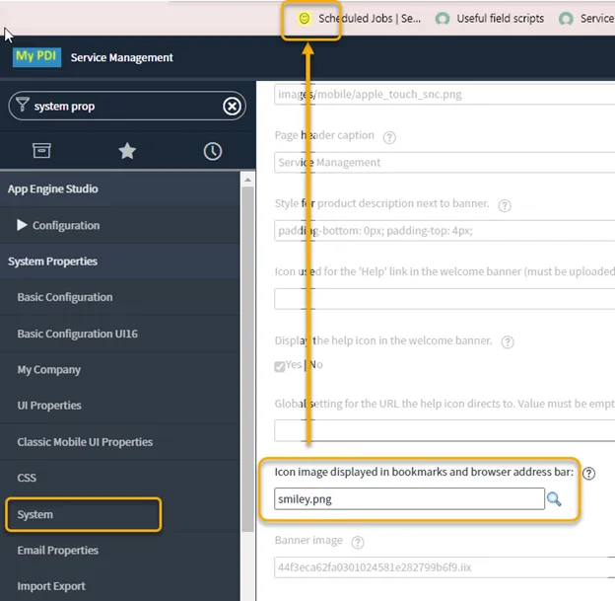615x601 pixels.
Task: Toggle the help icon display checkbox
Action: (x=280, y=365)
